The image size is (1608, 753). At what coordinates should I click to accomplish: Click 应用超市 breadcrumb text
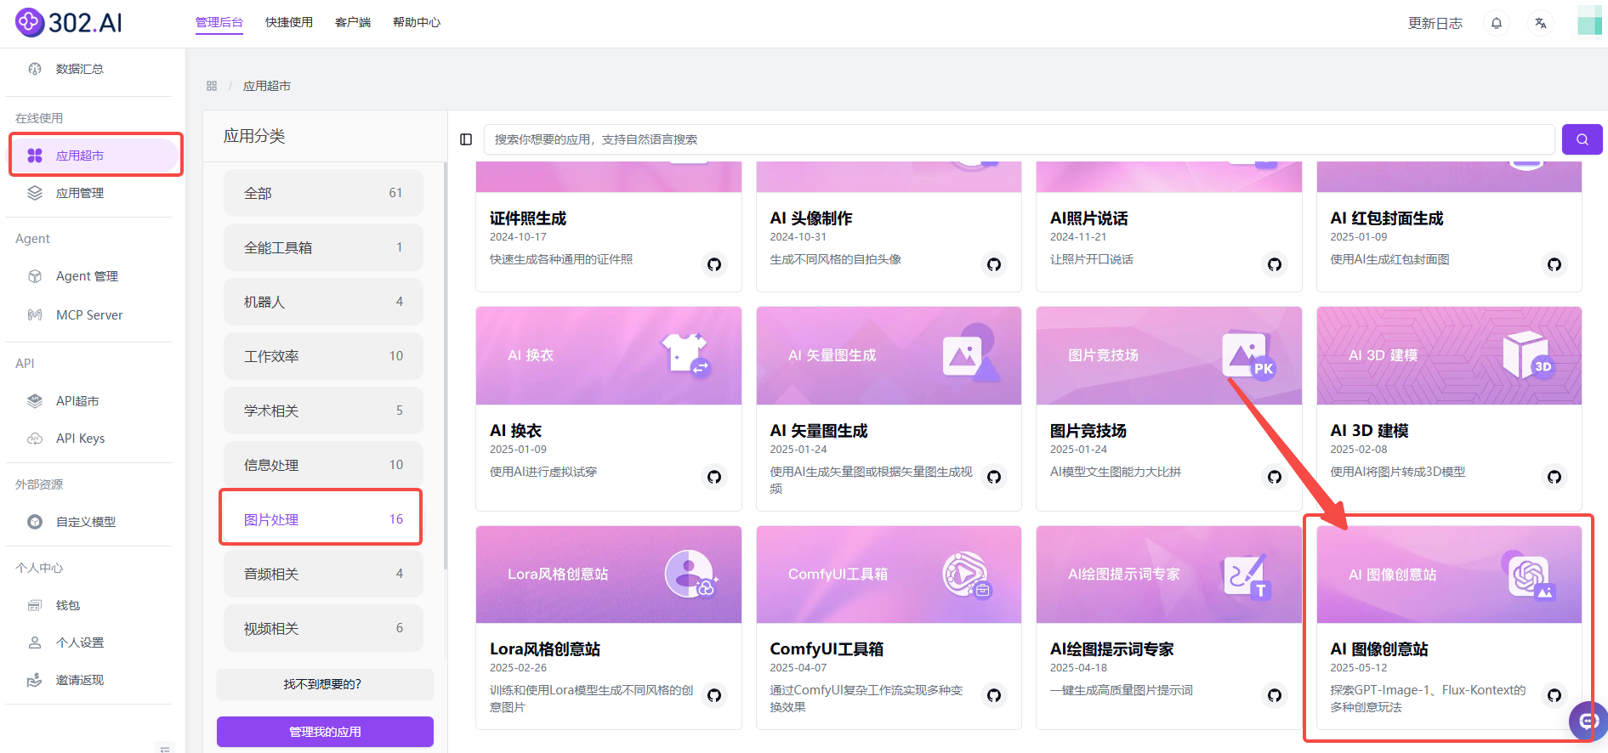267,86
